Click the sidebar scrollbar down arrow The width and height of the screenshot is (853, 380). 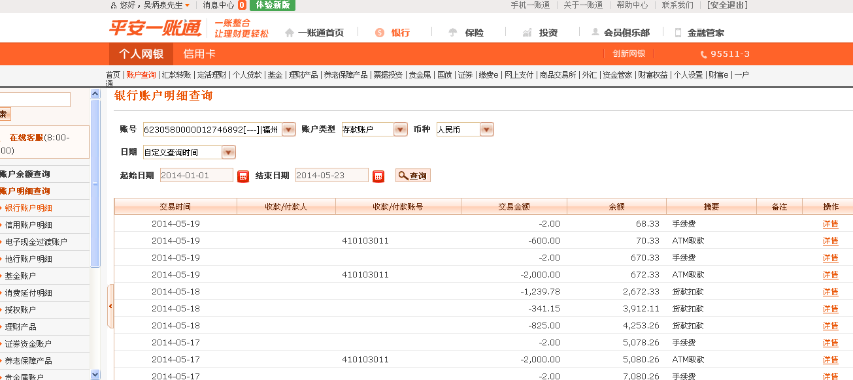pos(95,374)
